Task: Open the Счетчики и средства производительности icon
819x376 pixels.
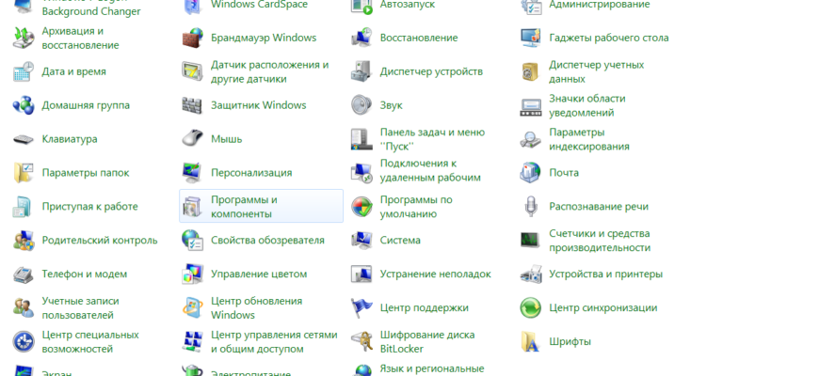Action: pyautogui.click(x=531, y=241)
